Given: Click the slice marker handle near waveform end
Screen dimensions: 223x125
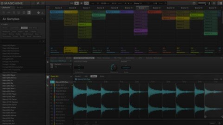Looking at the screenshot, I should (205, 116).
